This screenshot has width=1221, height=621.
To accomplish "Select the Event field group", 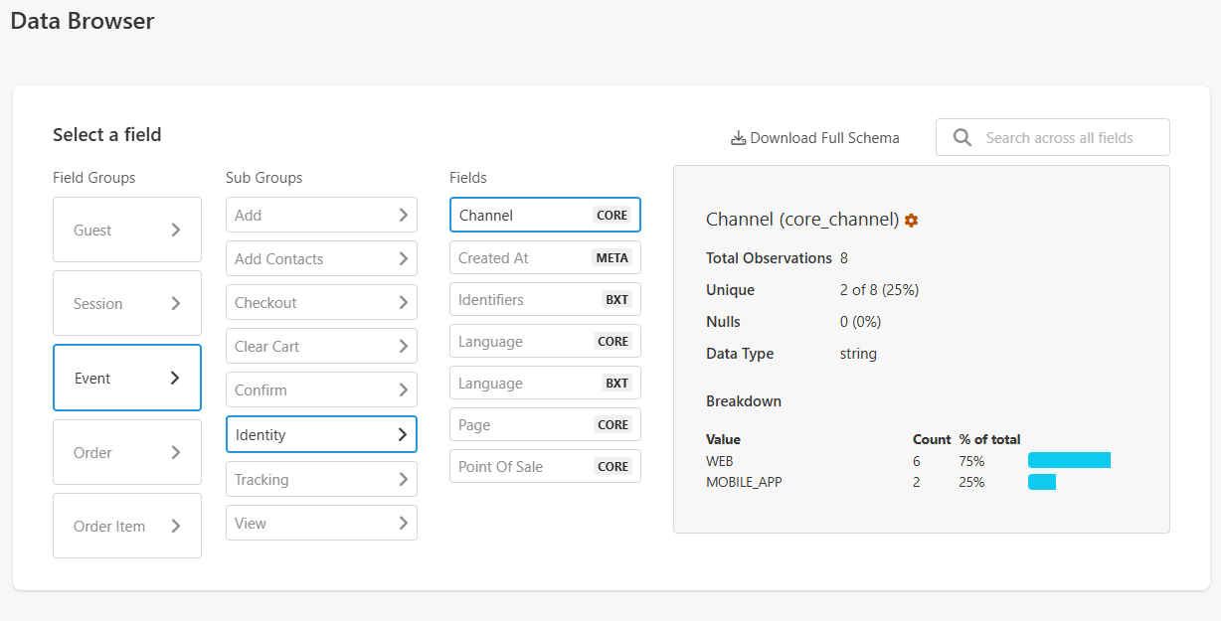I will coord(127,378).
